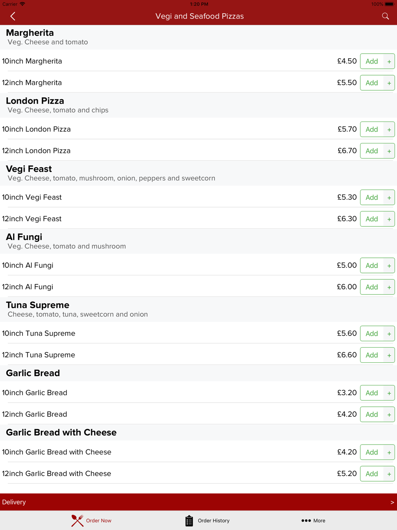Tap plus icon for 10inch Tuna Supreme
This screenshot has height=530, width=397.
(389, 334)
